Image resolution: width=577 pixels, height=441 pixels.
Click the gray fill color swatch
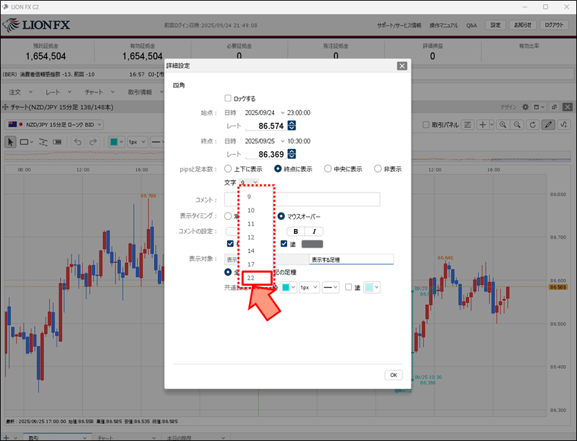[x=312, y=244]
